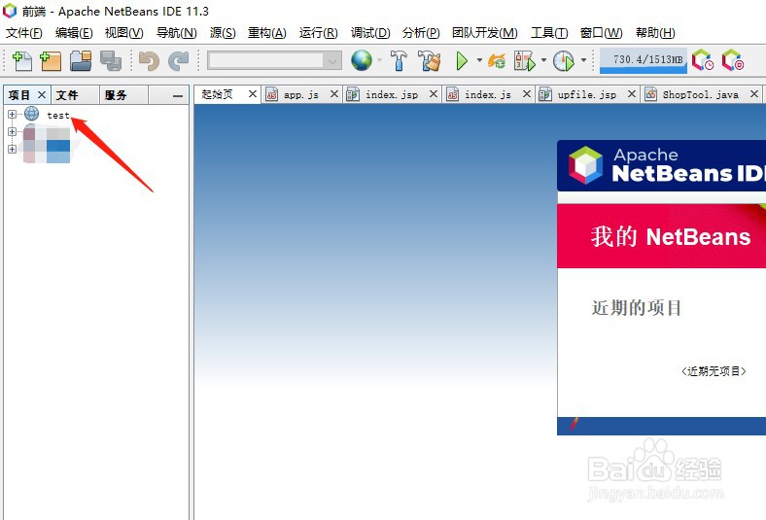Screen dimensions: 766x520
Task: Open the project configuration combo box
Action: (274, 60)
